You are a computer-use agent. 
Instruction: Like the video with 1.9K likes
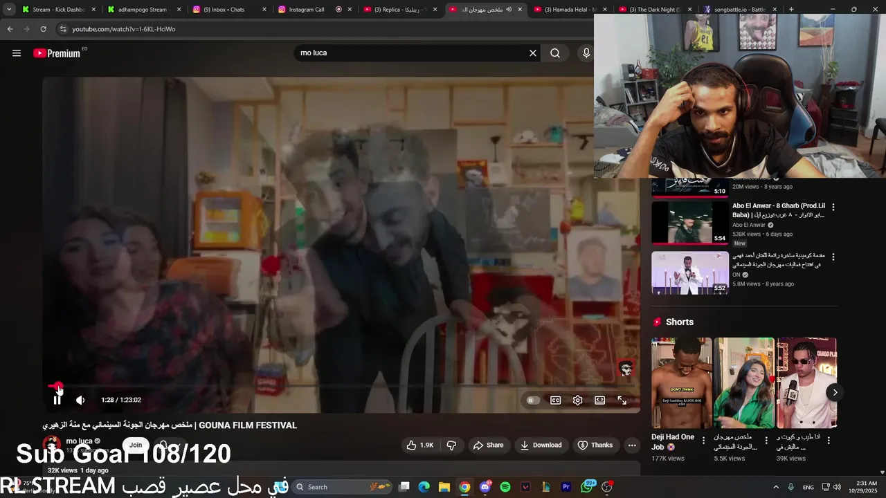pyautogui.click(x=420, y=445)
